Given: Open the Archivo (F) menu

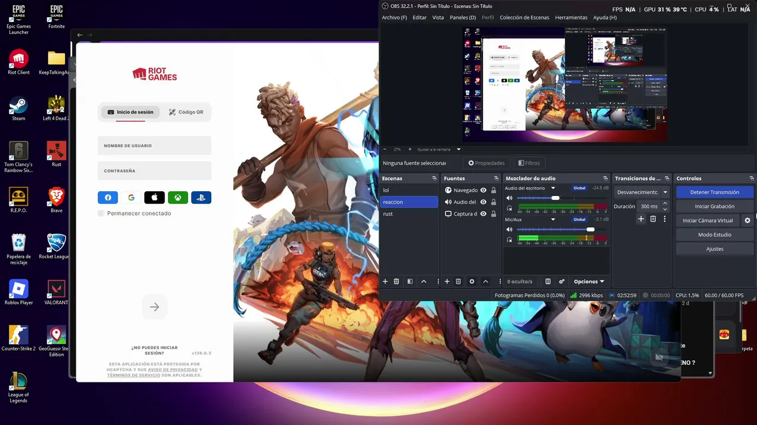Looking at the screenshot, I should point(394,18).
